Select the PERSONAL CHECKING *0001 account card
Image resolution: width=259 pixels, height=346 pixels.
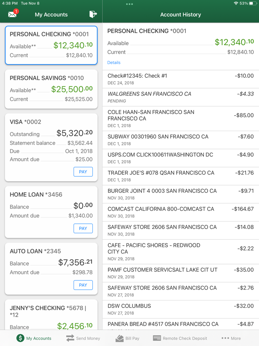point(51,45)
